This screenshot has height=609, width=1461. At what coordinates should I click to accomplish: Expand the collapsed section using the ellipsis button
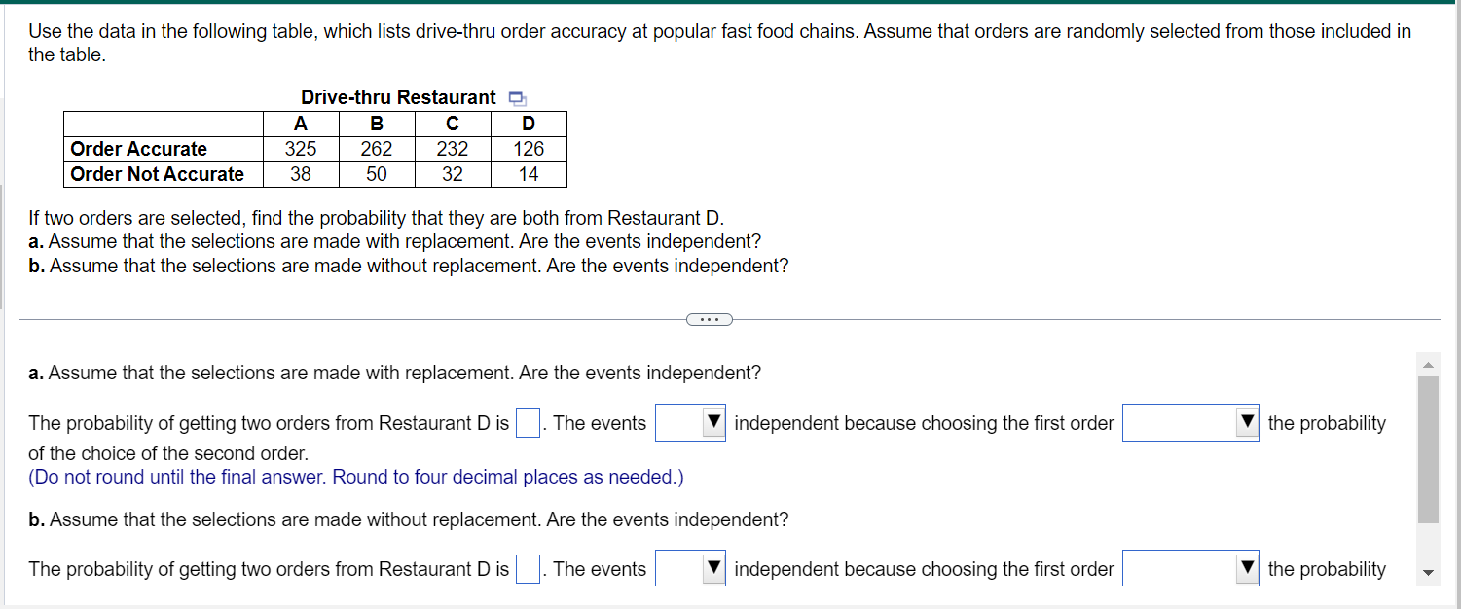coord(710,319)
